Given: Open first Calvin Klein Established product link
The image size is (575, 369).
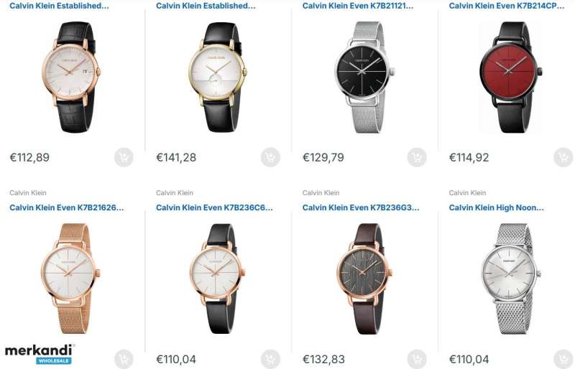Looking at the screenshot, I should [x=59, y=6].
